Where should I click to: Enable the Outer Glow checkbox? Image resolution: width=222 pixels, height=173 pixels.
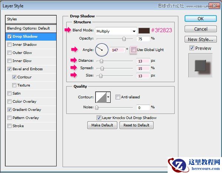click(x=9, y=52)
